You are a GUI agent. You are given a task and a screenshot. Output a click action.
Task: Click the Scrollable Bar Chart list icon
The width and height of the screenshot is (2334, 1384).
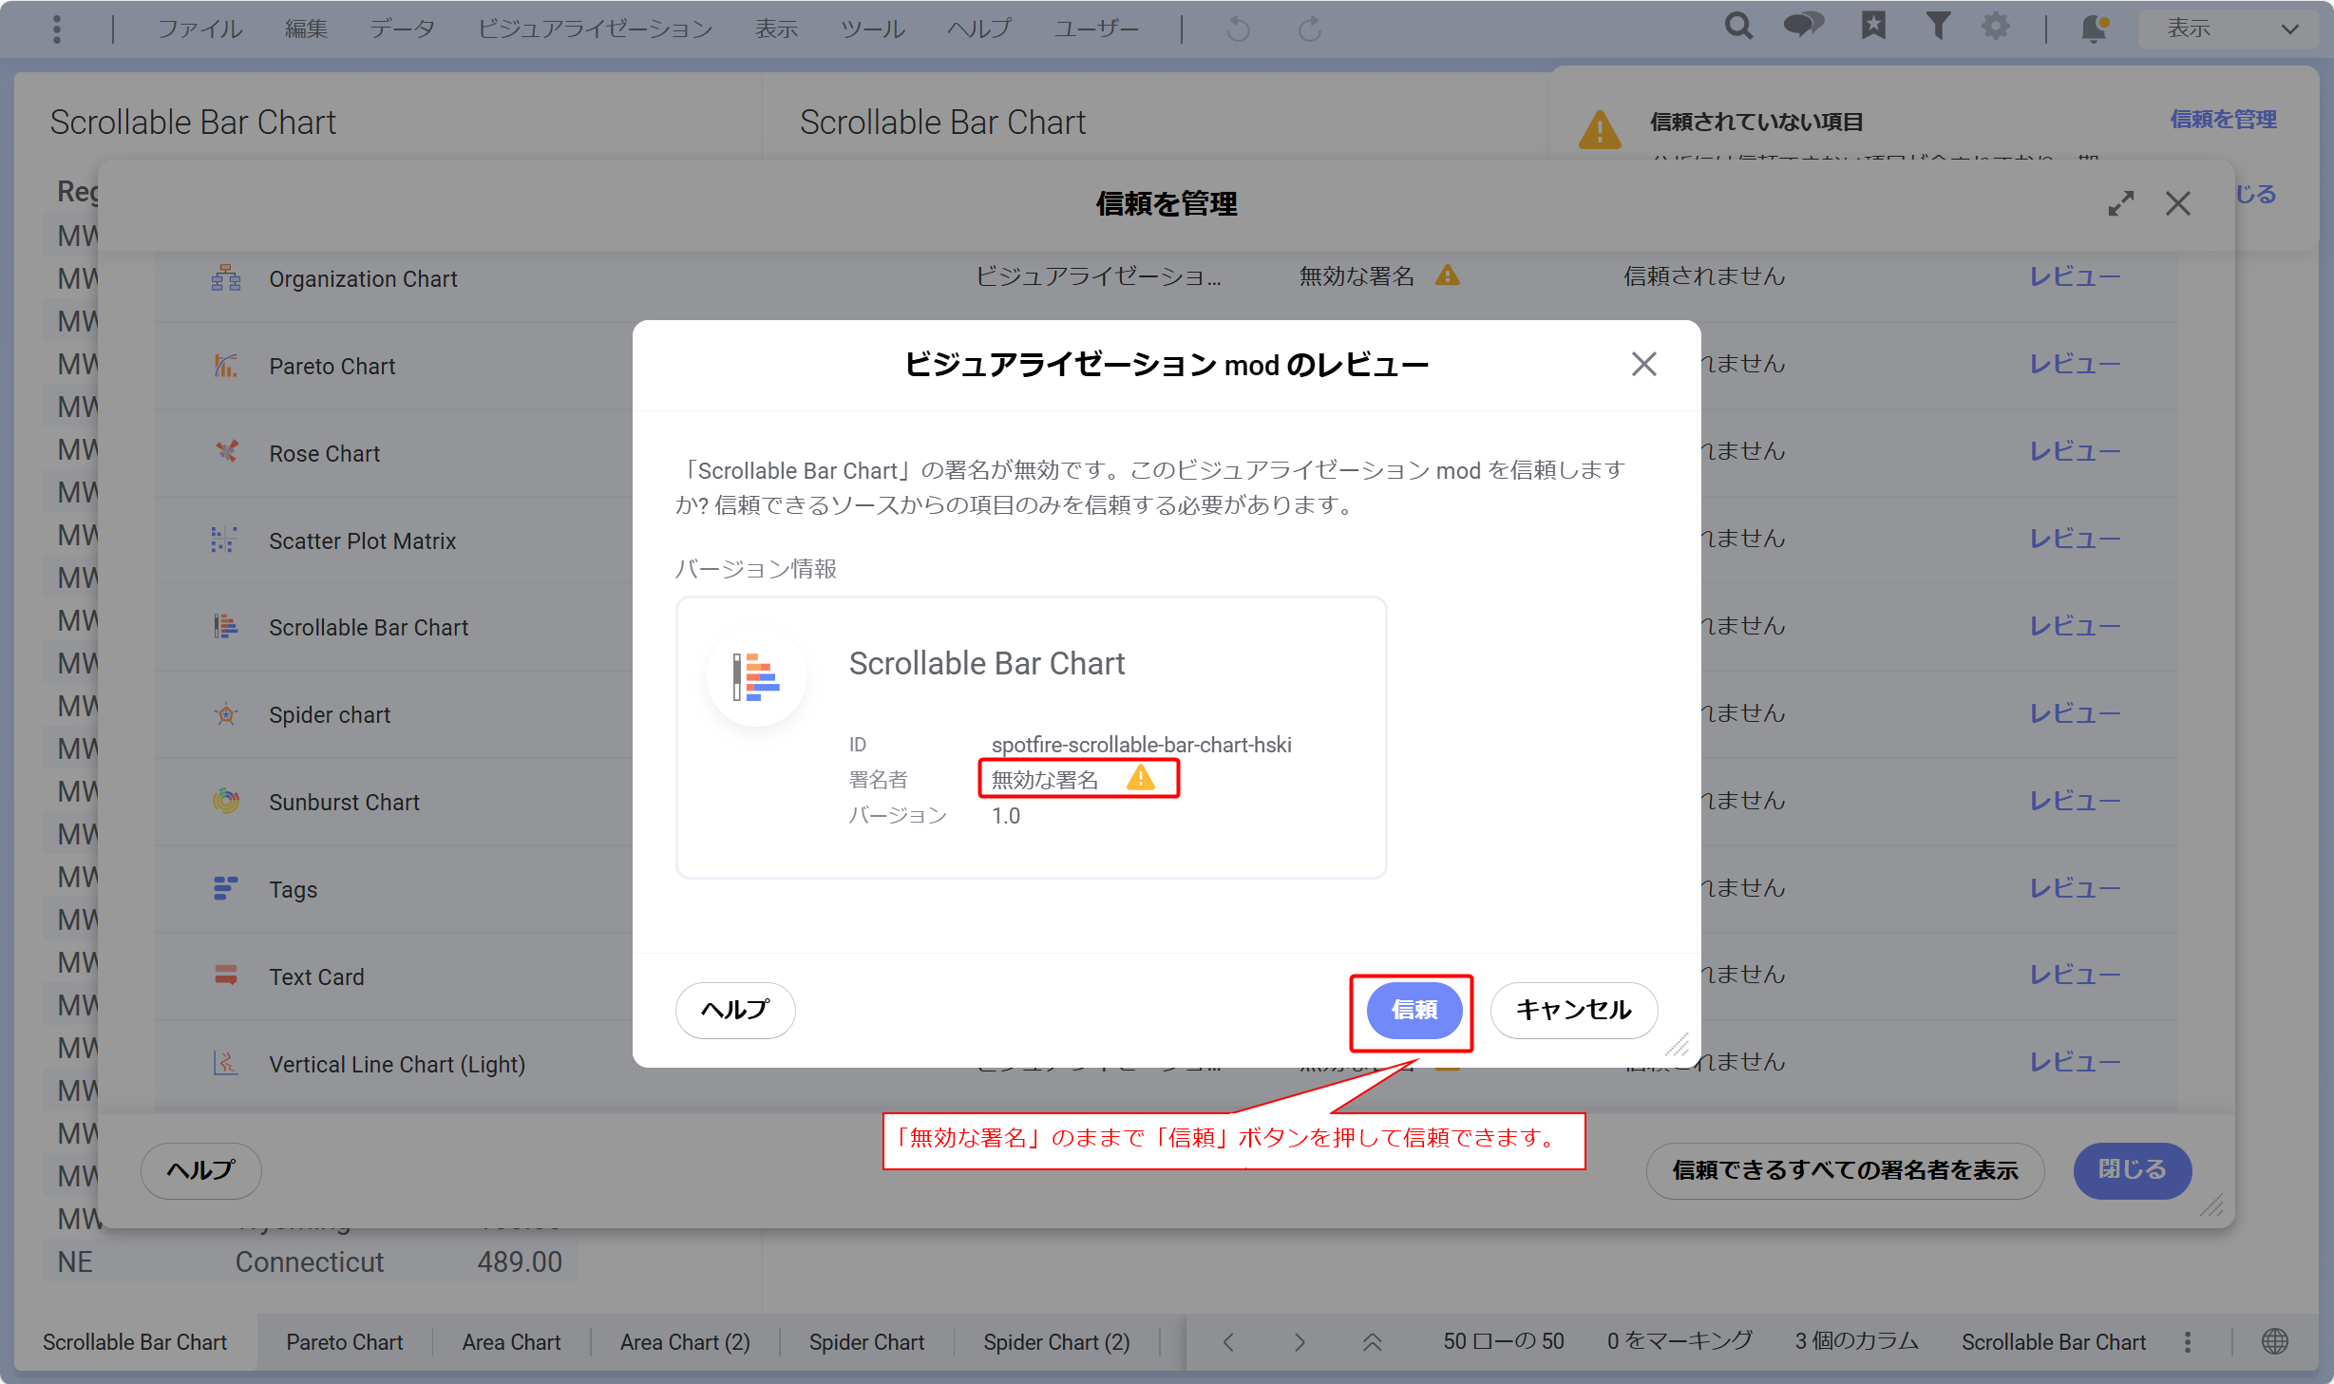tap(225, 627)
